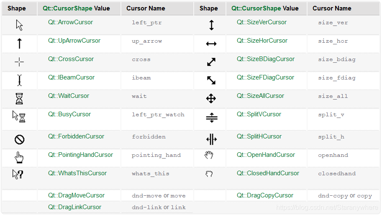
Task: Follow the Qt::DragMoveCursor link
Action: pyautogui.click(x=76, y=195)
